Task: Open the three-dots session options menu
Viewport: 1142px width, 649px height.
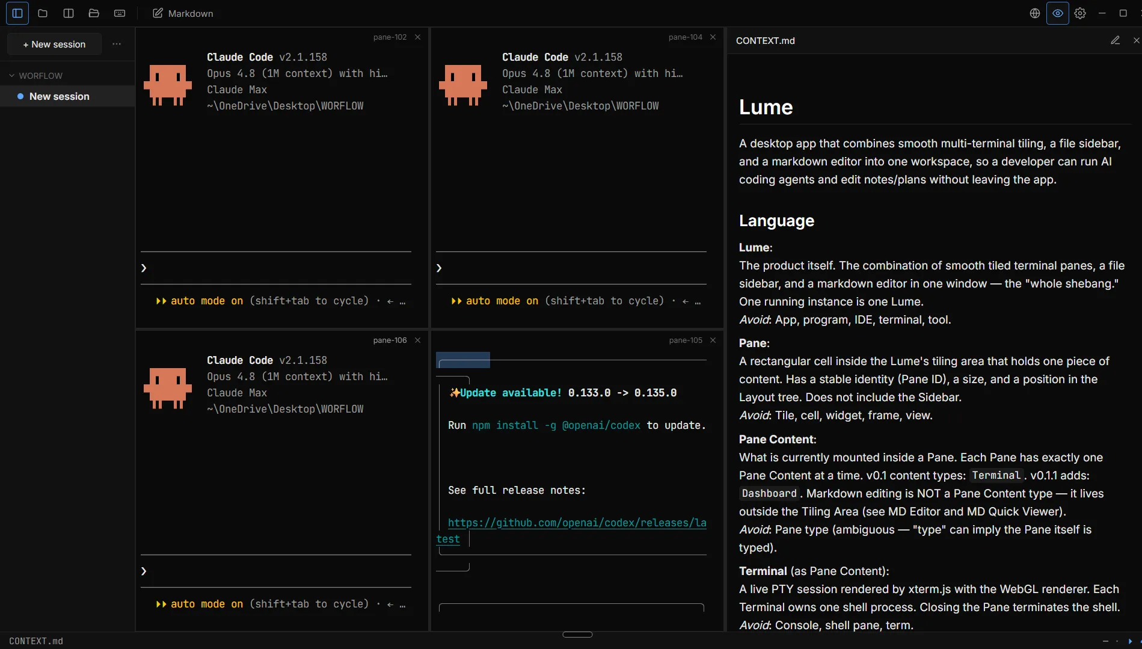Action: click(x=117, y=44)
